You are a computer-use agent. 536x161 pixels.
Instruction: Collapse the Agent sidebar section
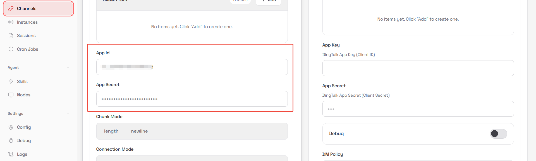68,67
